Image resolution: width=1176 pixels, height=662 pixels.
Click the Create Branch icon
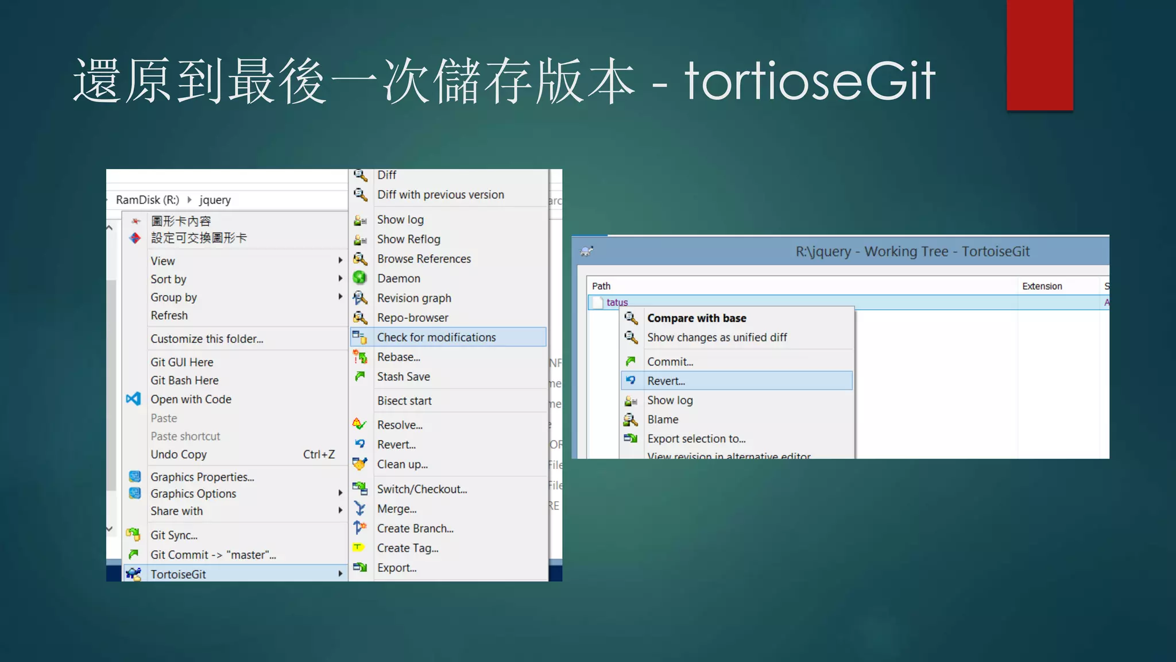coord(360,528)
